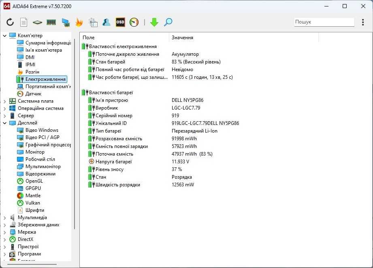Collapse the Комп'ютер tree node
Viewport: 373px width, 268px height.
[x=4, y=36]
